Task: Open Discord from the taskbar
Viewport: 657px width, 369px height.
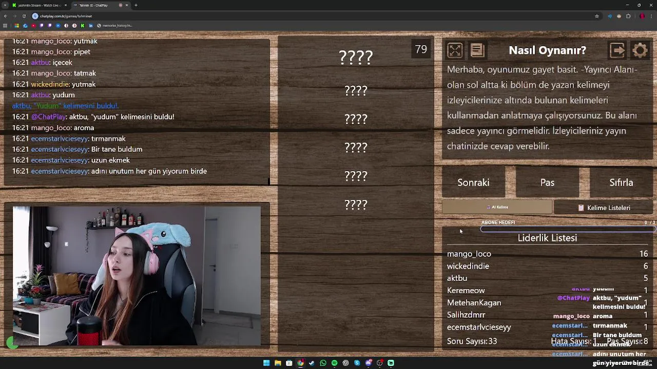Action: click(368, 363)
